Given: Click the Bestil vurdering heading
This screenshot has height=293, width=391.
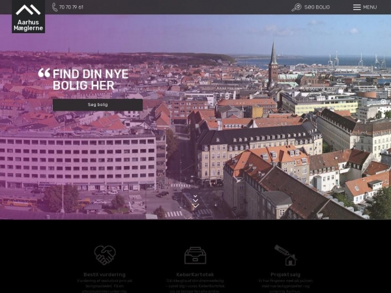Looking at the screenshot, I should [104, 275].
